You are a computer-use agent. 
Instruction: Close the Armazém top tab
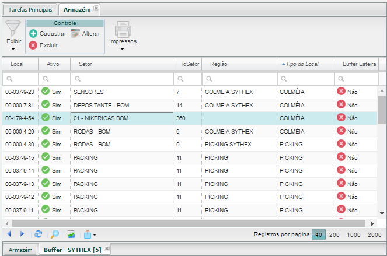[96, 8]
